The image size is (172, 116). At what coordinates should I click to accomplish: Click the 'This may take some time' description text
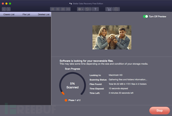pos(104,64)
